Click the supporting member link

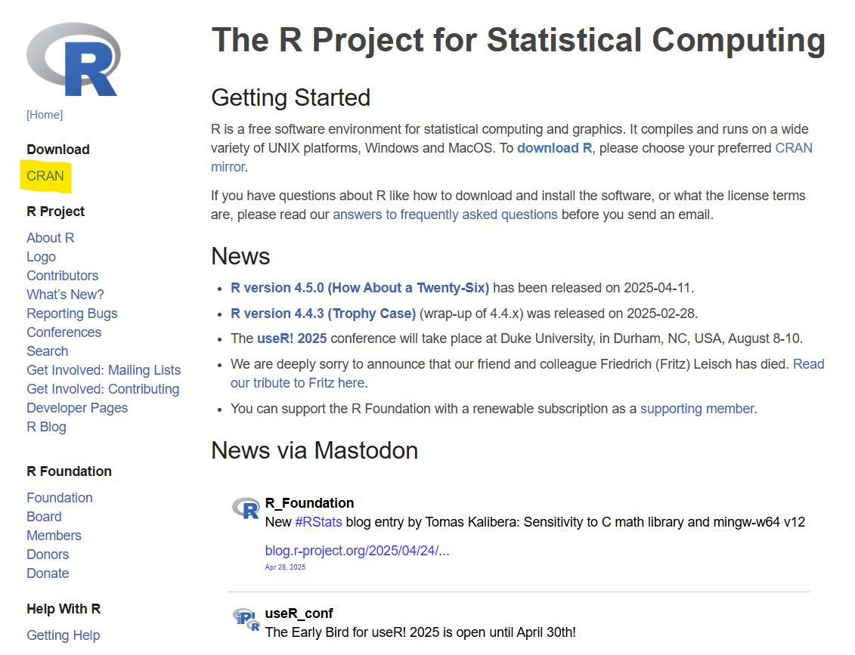click(x=696, y=409)
